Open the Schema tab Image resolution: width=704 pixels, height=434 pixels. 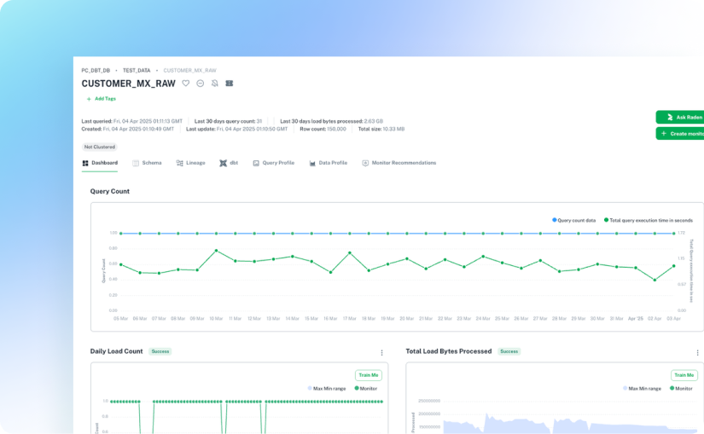pyautogui.click(x=147, y=163)
